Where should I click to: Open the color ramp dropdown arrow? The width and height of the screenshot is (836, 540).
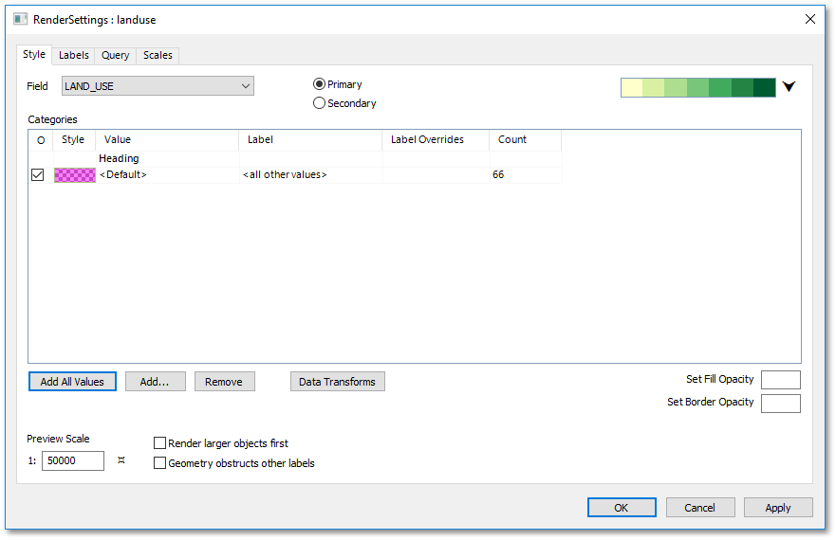(x=789, y=86)
